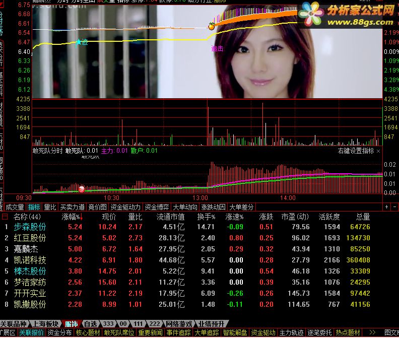Open 大单追踪 panel

(207, 332)
